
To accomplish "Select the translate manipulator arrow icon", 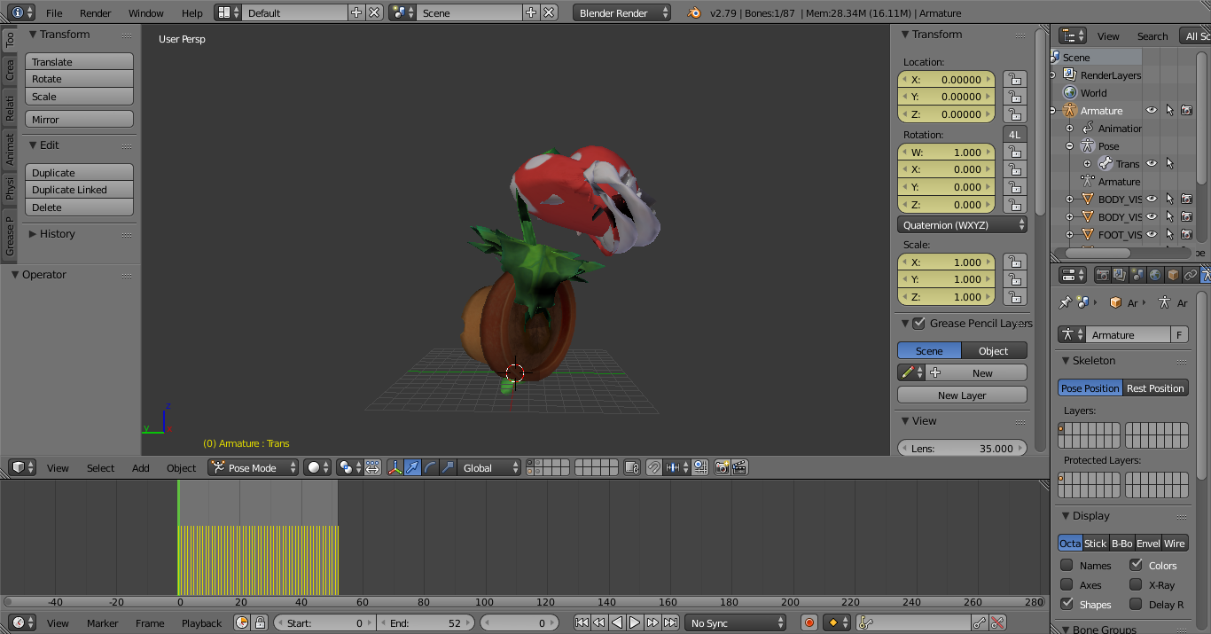I will (412, 467).
